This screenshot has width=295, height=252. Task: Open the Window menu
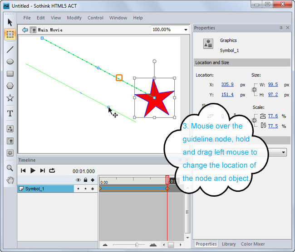pyautogui.click(x=118, y=18)
